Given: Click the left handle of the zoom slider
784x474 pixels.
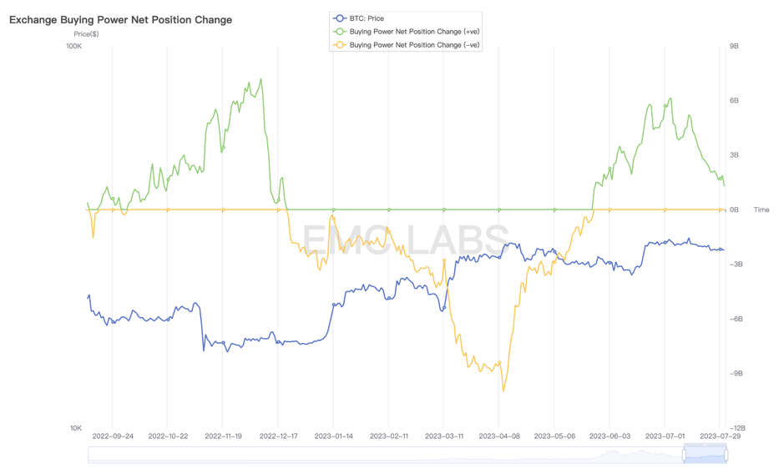Looking at the screenshot, I should click(x=684, y=455).
